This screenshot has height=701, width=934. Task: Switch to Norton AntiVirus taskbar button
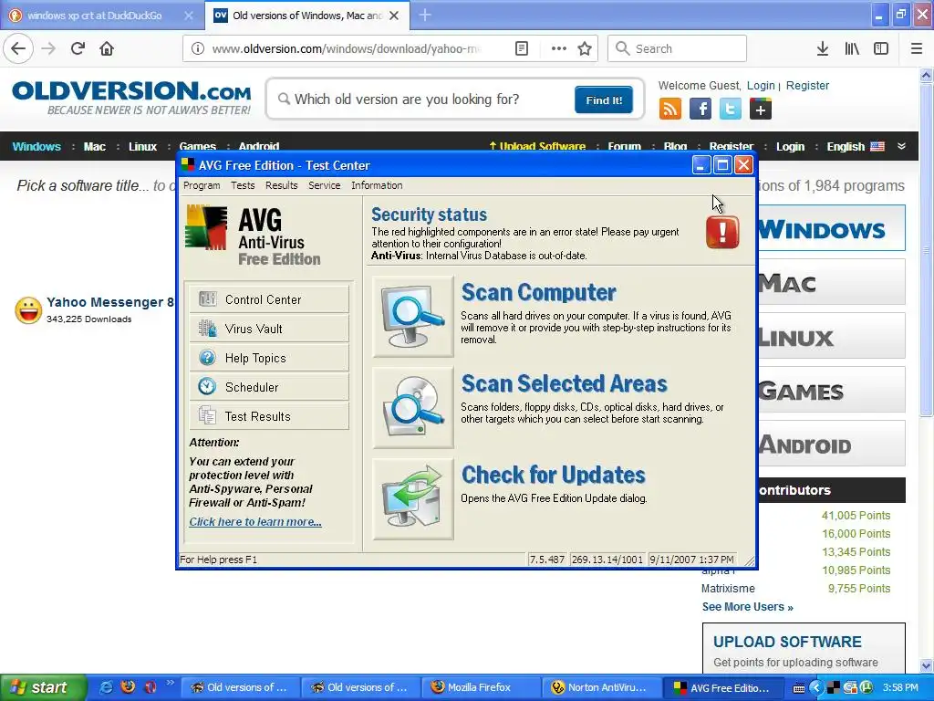[600, 687]
